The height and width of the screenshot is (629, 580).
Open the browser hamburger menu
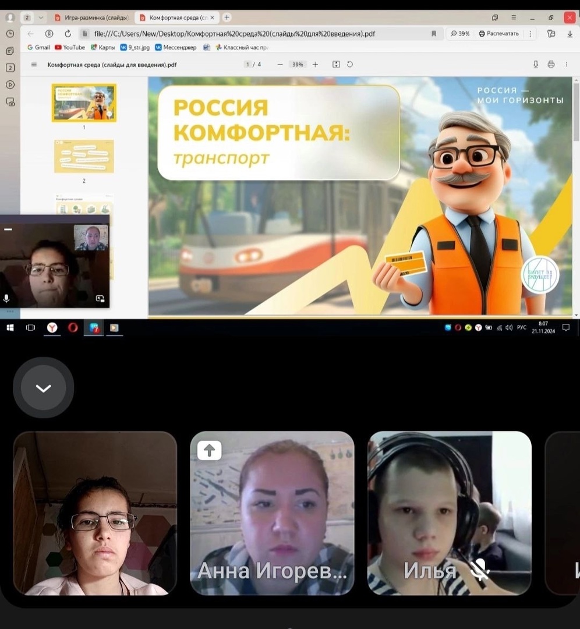[514, 17]
